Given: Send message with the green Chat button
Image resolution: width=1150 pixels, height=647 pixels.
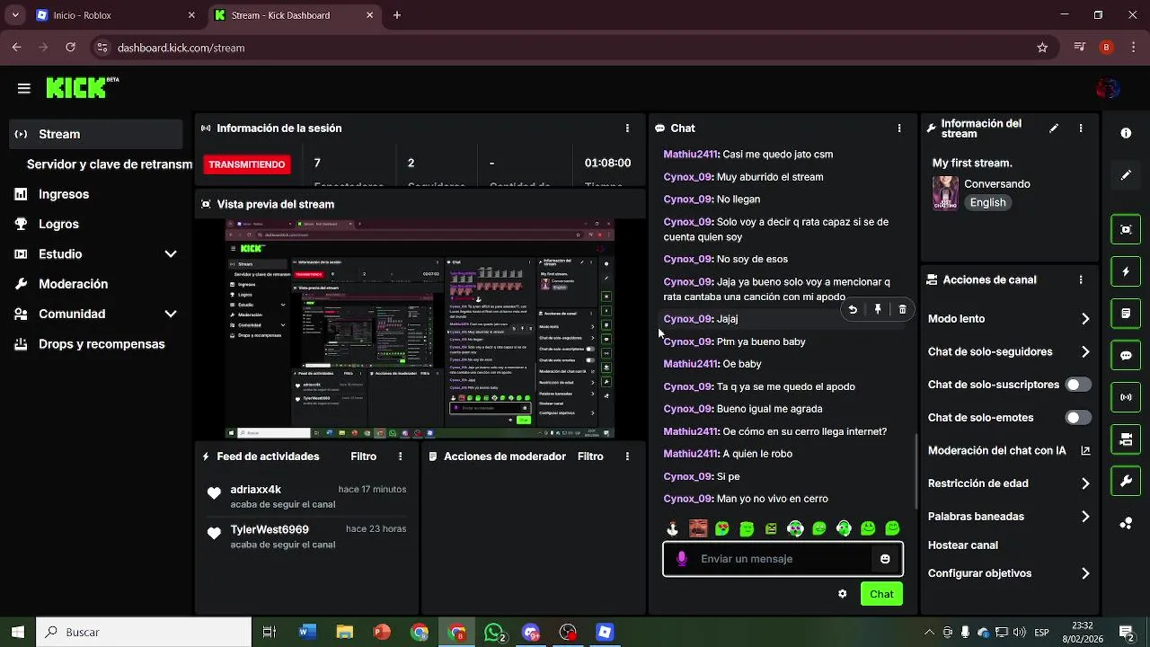Looking at the screenshot, I should coord(881,594).
